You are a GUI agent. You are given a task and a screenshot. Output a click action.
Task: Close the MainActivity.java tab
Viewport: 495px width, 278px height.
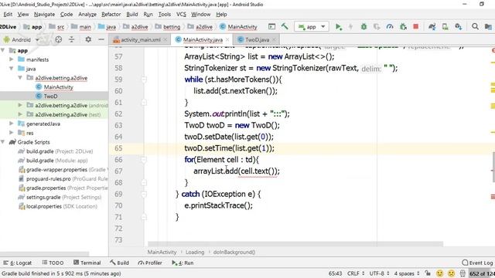click(x=227, y=39)
